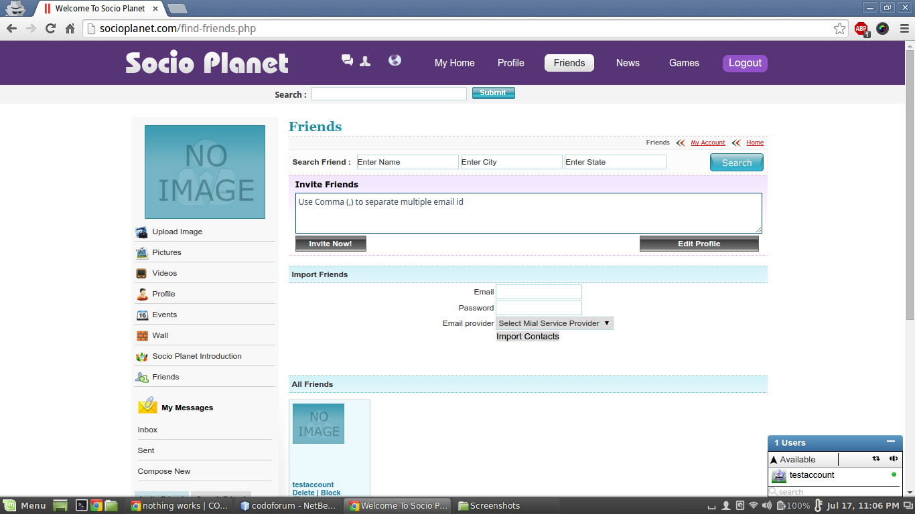Viewport: 915px width, 514px height.
Task: Click into the Invite Friends email text area
Action: [529, 213]
